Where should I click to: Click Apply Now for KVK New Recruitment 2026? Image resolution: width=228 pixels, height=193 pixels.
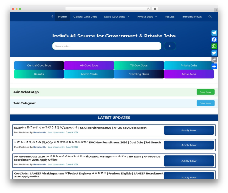[x=189, y=145]
